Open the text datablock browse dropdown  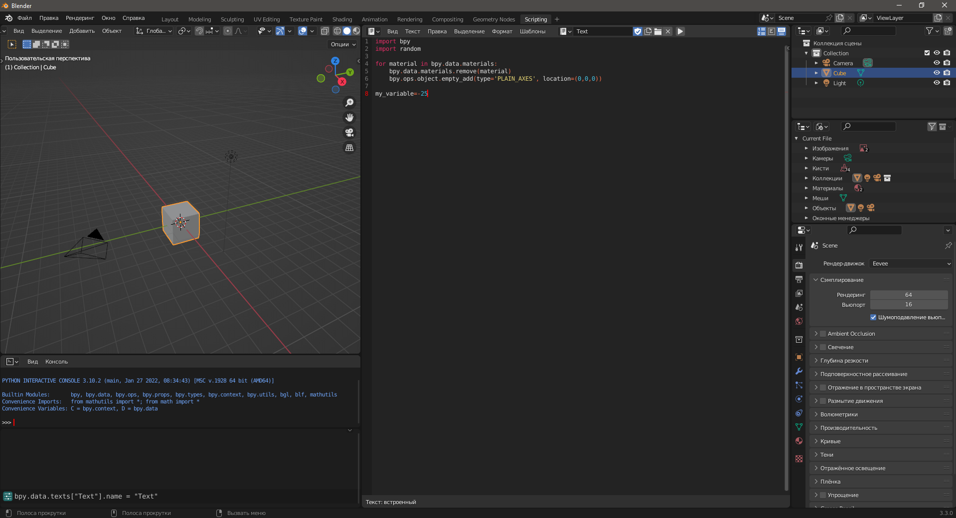click(x=565, y=31)
